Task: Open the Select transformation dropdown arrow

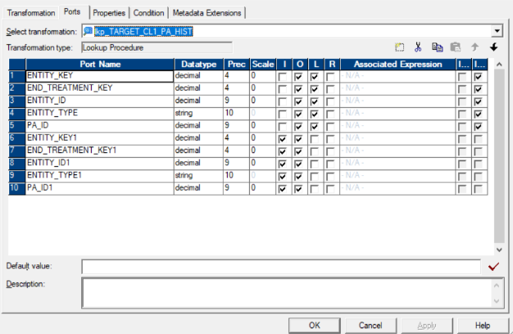Action: pyautogui.click(x=497, y=31)
